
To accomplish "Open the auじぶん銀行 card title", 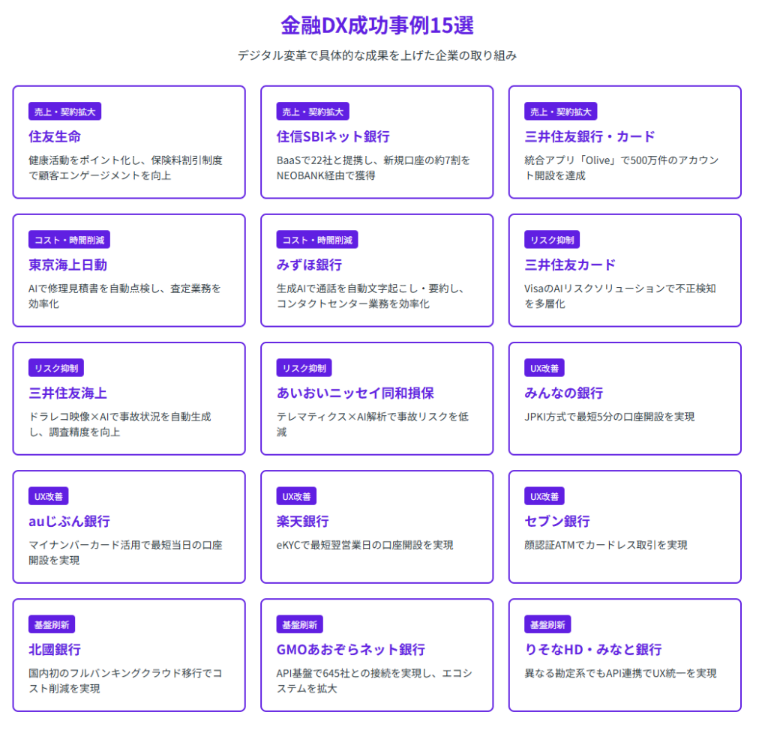I will (70, 521).
